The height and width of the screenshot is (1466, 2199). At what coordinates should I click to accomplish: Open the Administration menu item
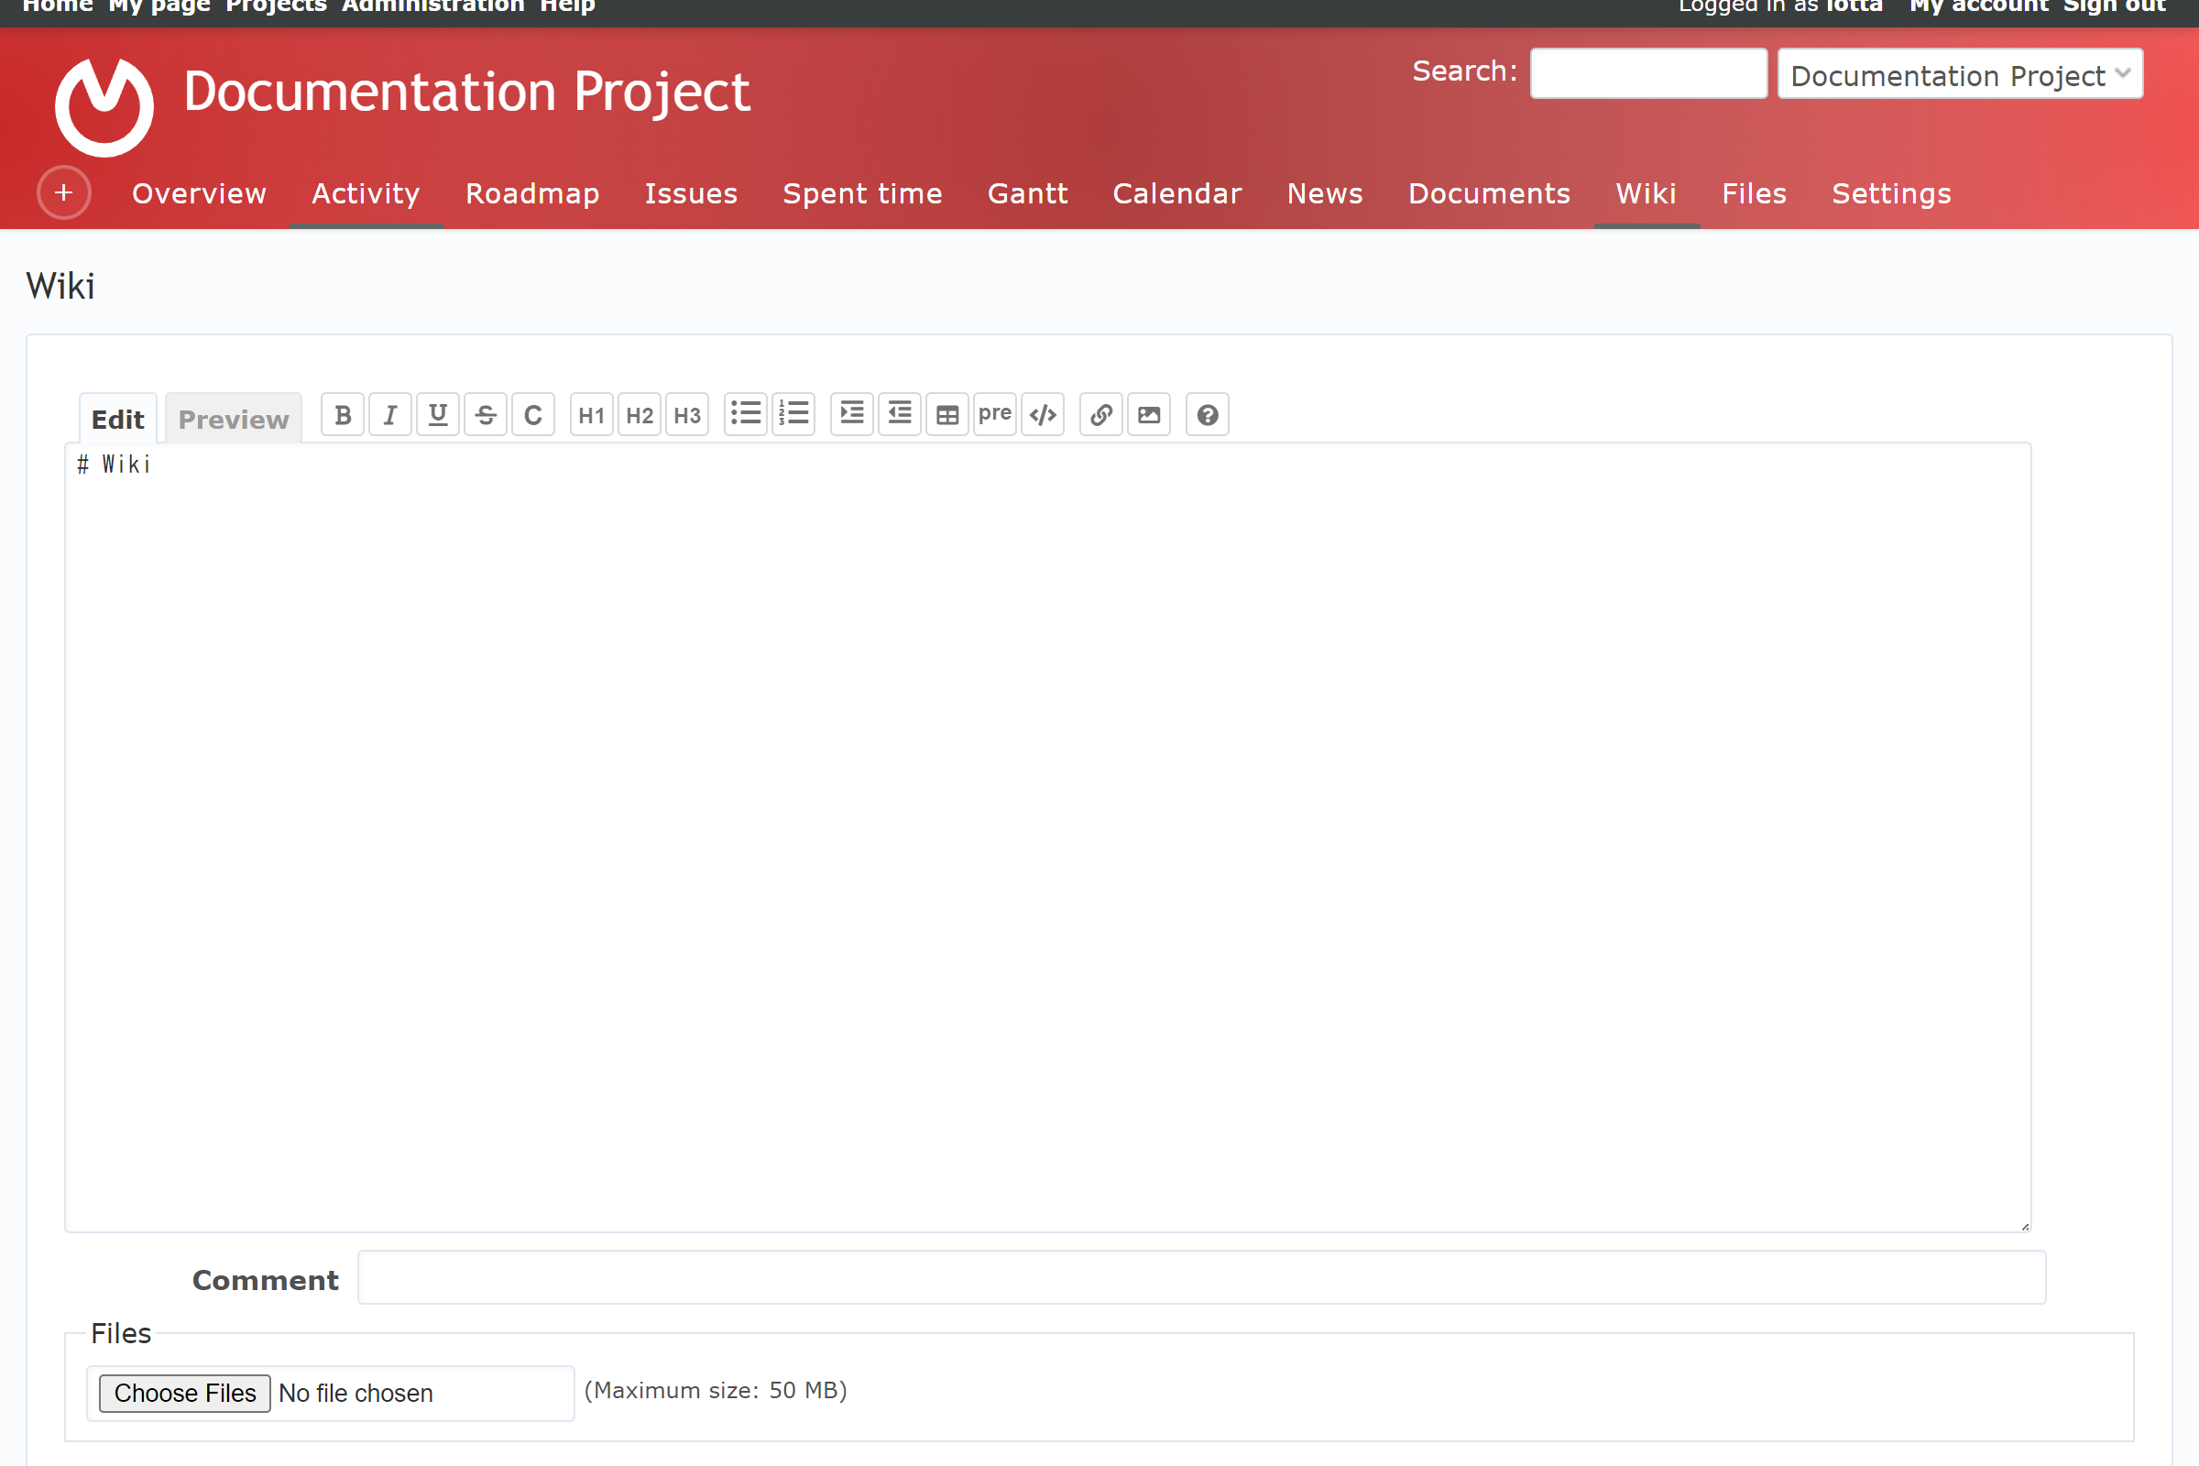pyautogui.click(x=432, y=10)
